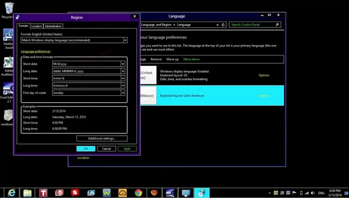Open File Explorer from the taskbar
The width and height of the screenshot is (349, 198).
(27, 193)
